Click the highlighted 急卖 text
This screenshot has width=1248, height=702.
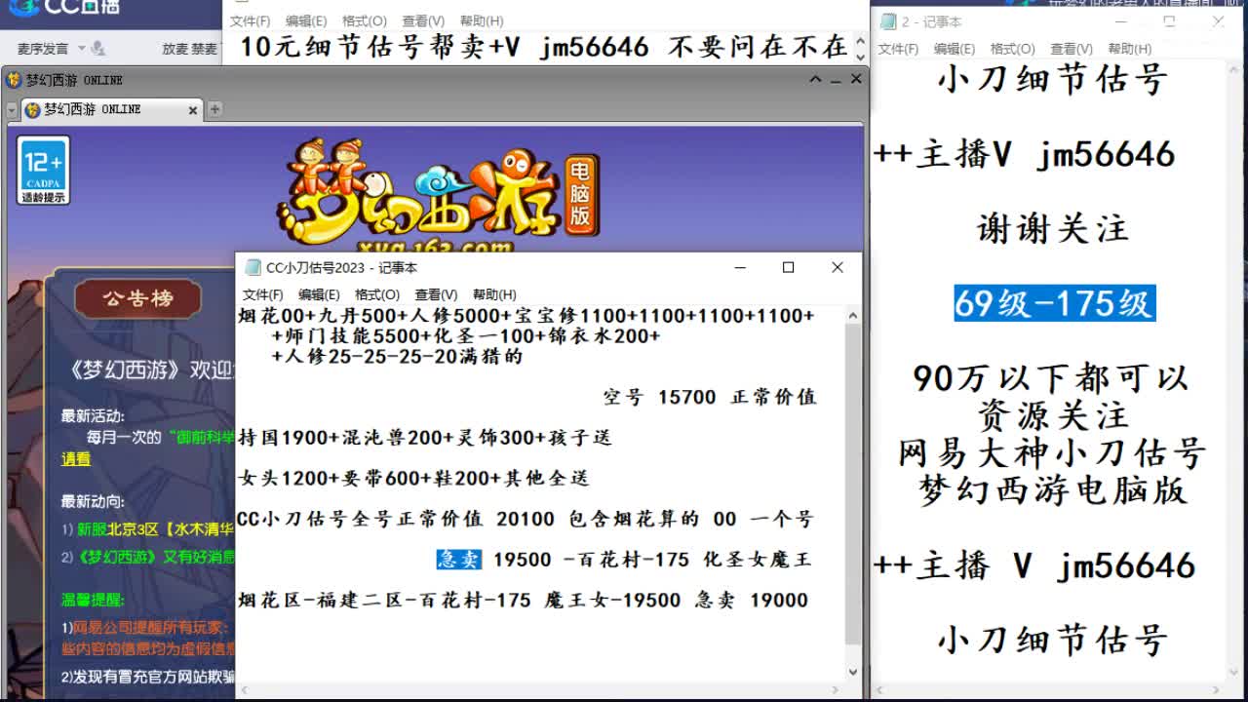[459, 559]
